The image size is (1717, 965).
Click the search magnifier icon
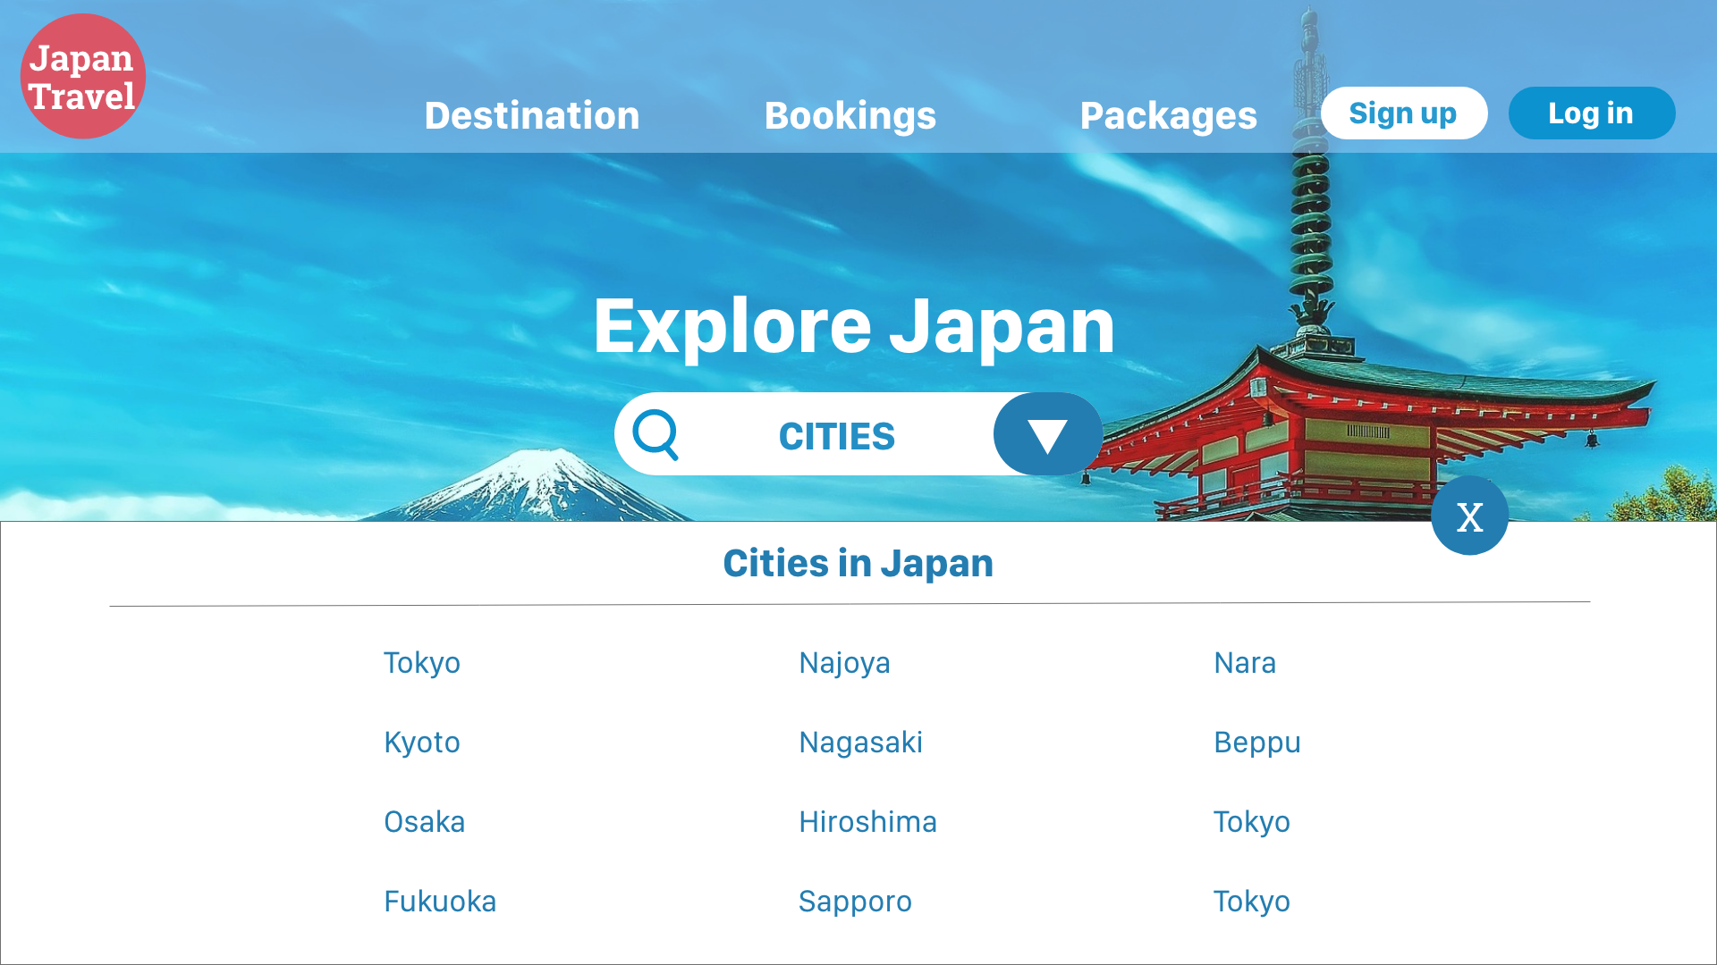[x=656, y=434]
